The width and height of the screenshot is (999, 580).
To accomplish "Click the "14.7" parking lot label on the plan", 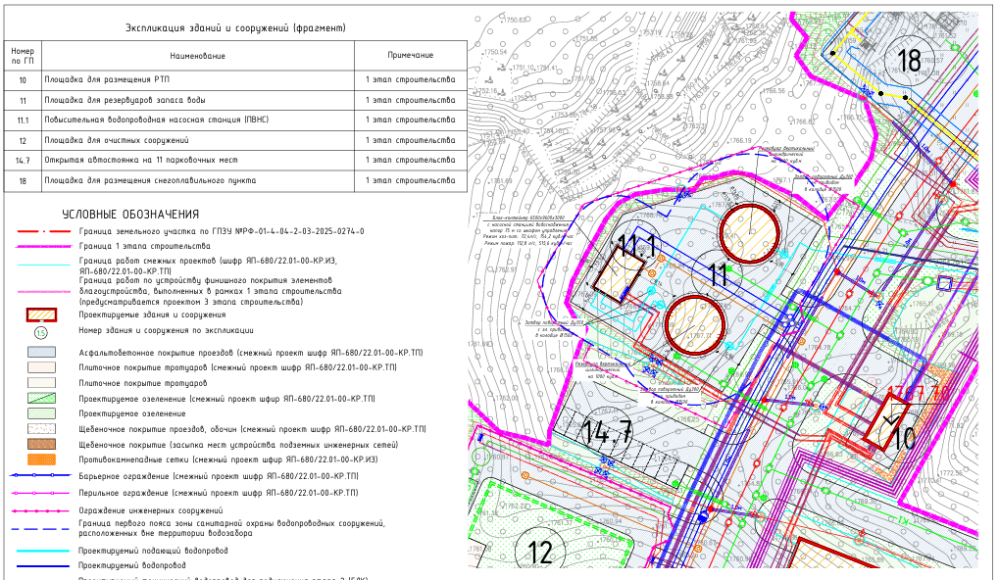I will 607,432.
